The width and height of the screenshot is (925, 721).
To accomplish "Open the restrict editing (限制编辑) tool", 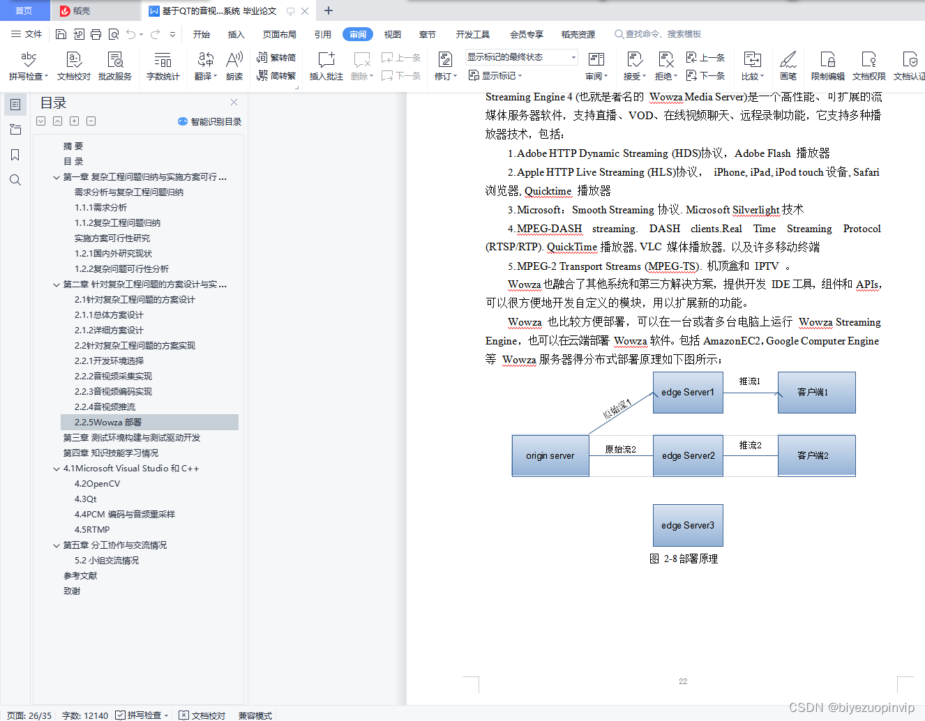I will 827,66.
